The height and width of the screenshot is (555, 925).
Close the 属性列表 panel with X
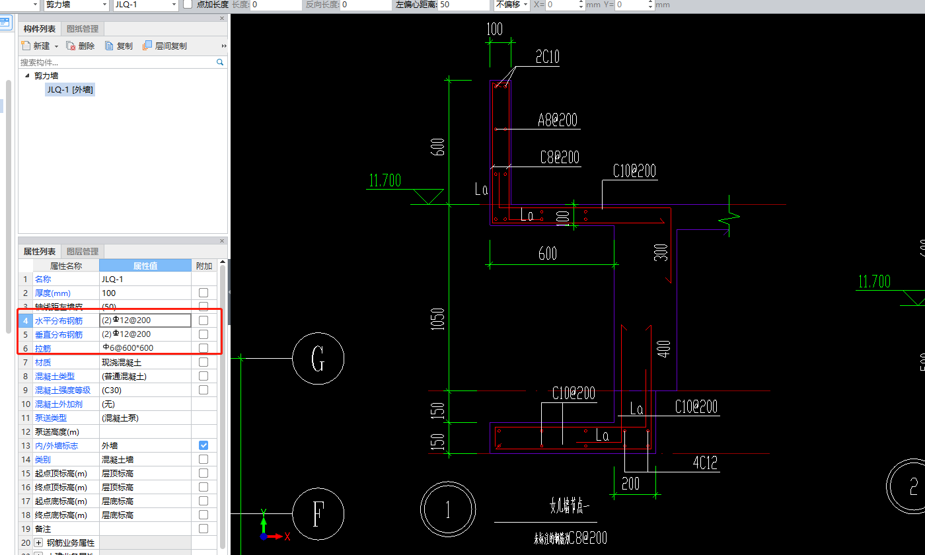tap(222, 241)
